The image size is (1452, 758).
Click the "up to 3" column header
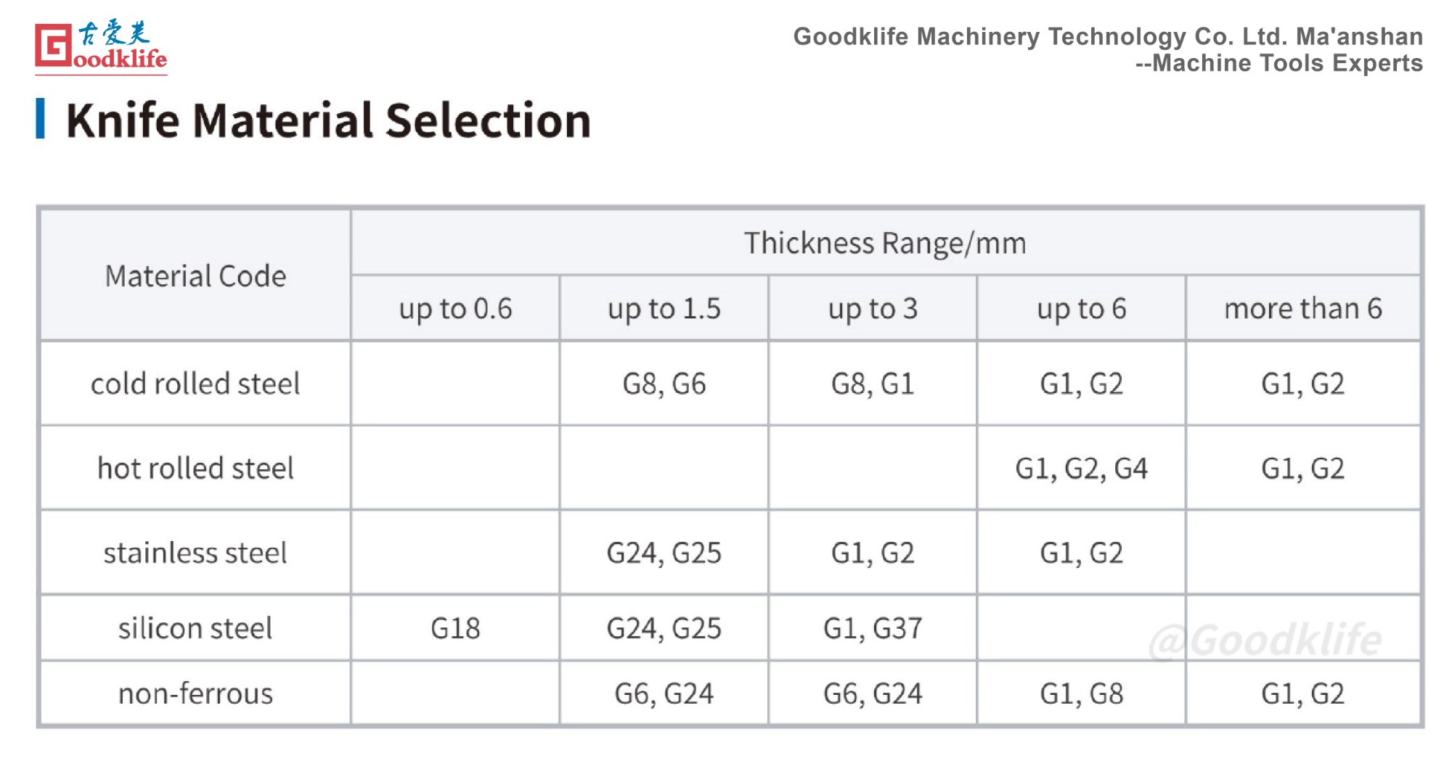tap(873, 309)
